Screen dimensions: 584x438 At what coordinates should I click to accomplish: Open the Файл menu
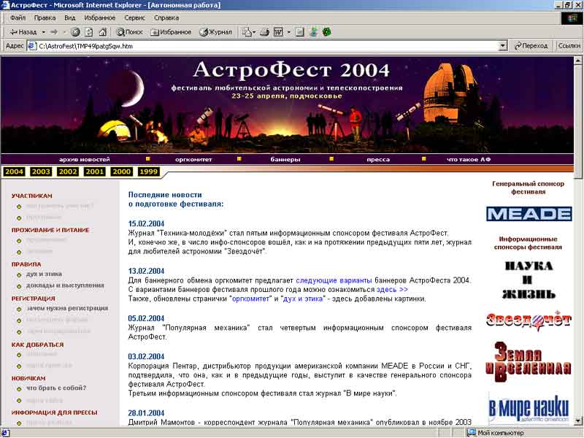click(x=18, y=18)
